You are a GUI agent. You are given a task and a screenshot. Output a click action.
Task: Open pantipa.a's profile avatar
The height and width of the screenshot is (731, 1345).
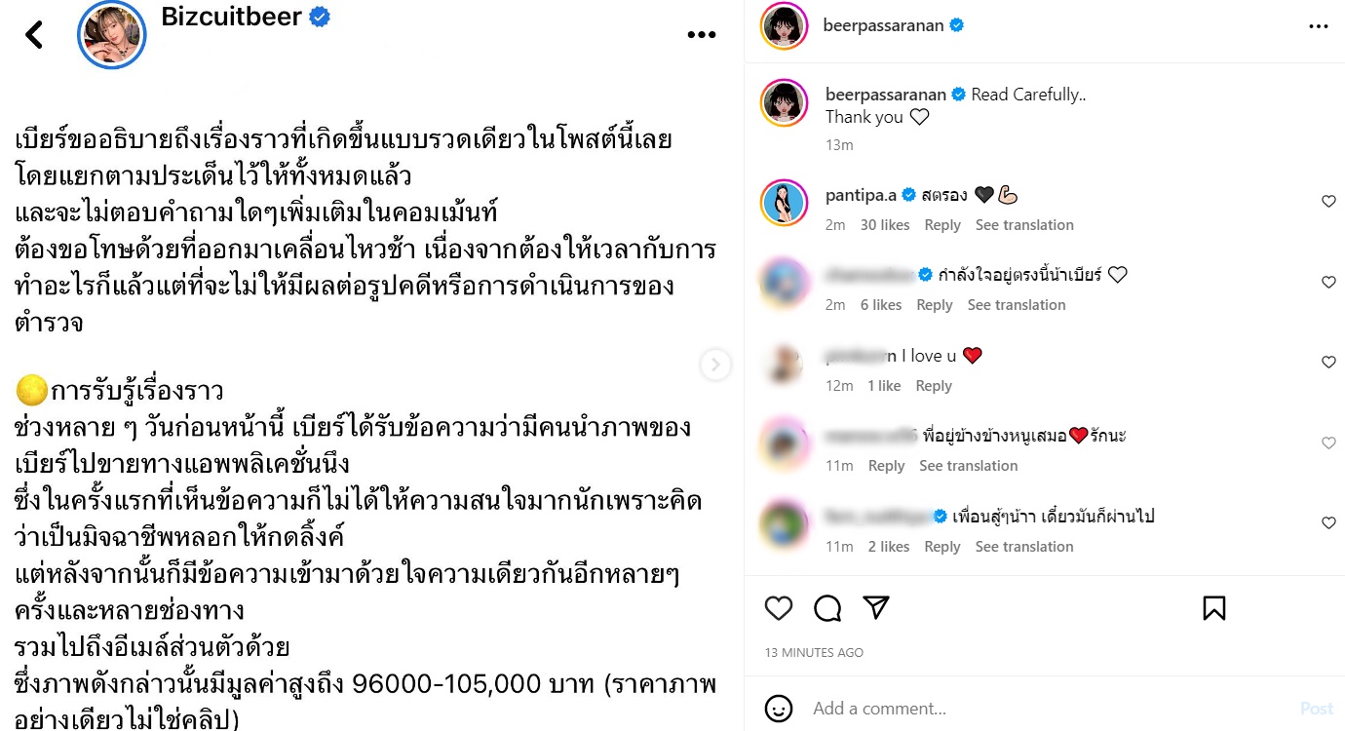pyautogui.click(x=785, y=203)
